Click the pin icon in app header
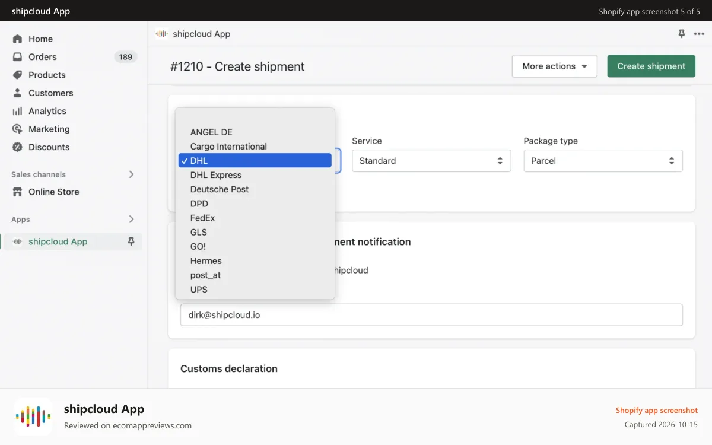 click(682, 34)
